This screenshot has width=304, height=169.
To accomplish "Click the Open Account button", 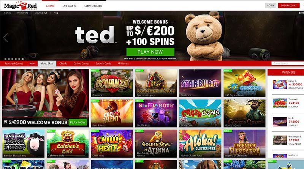I will click(289, 5).
